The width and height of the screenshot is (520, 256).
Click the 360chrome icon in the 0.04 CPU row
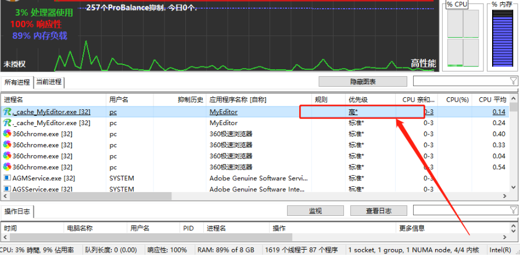point(7,156)
